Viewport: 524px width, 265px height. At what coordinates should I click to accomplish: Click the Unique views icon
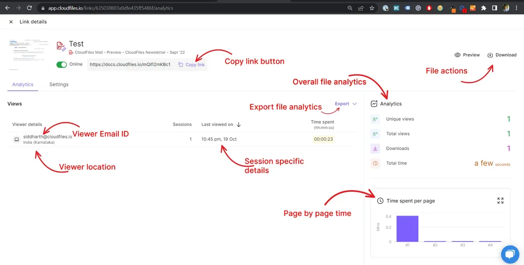375,119
